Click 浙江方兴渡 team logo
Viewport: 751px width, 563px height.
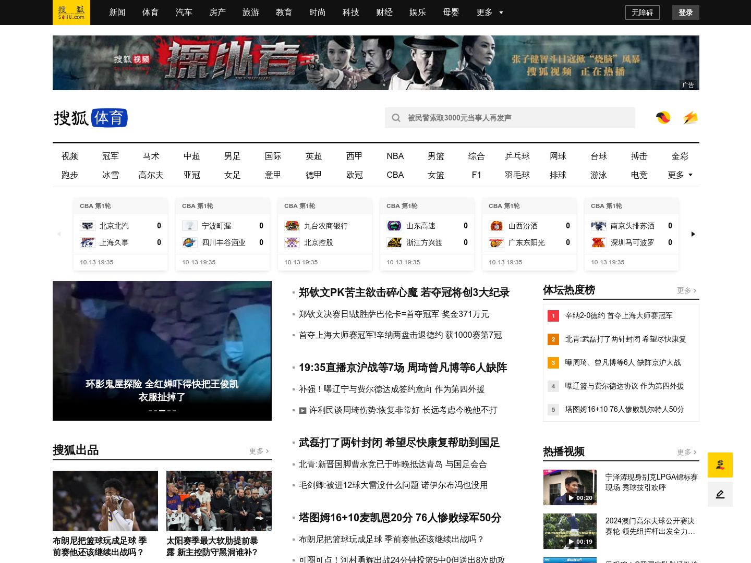point(394,242)
